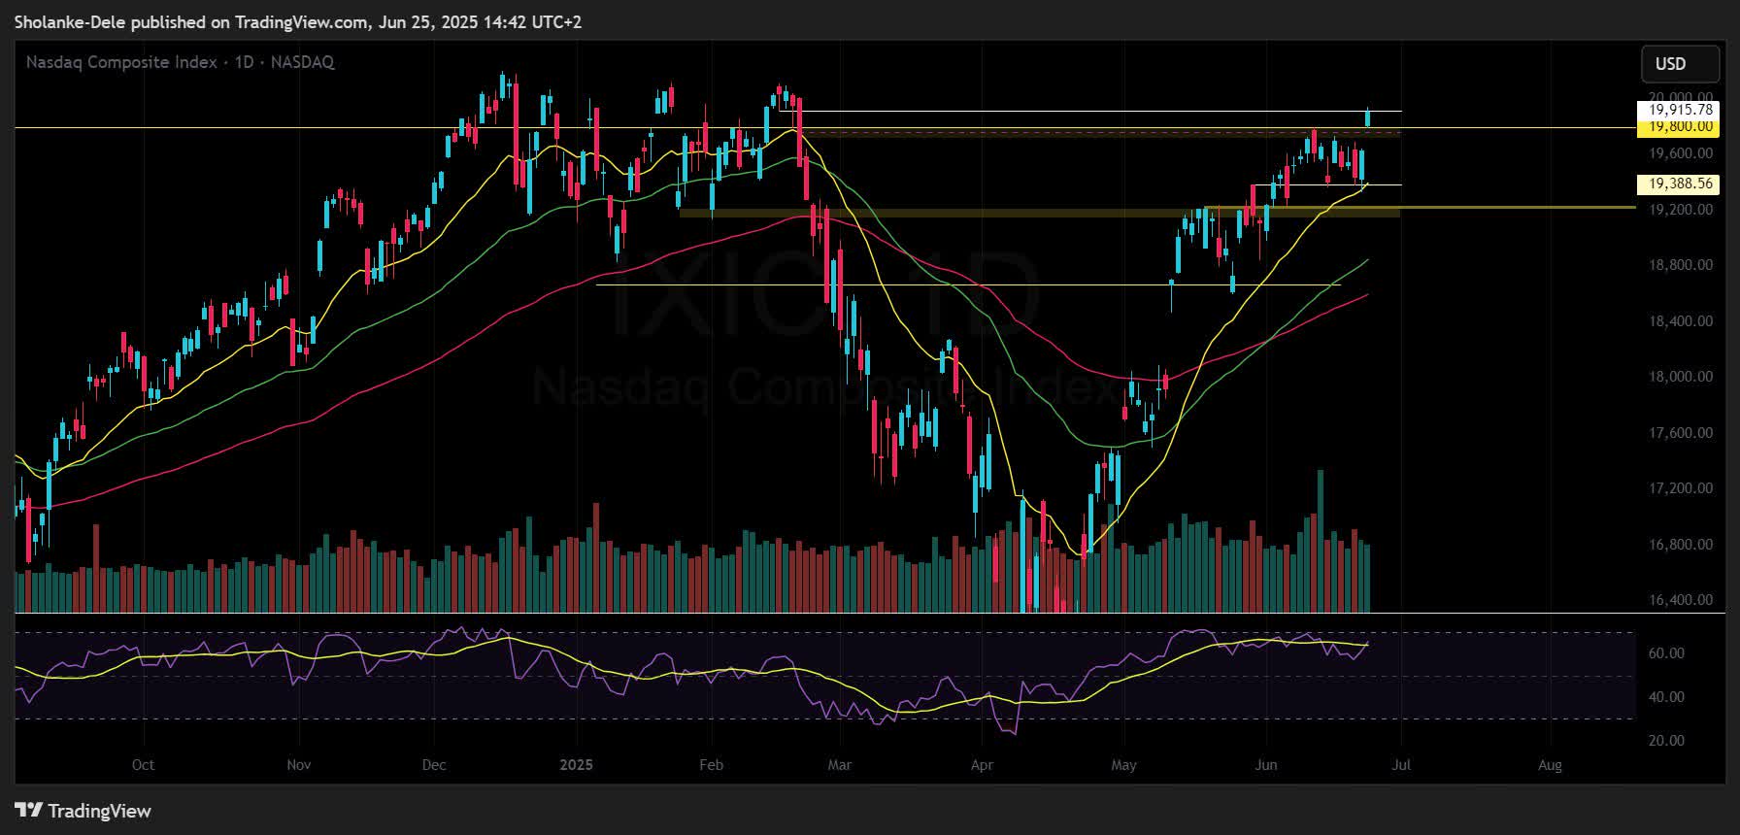Select the 19,388.56 price line label
This screenshot has width=1740, height=835.
coord(1679,184)
